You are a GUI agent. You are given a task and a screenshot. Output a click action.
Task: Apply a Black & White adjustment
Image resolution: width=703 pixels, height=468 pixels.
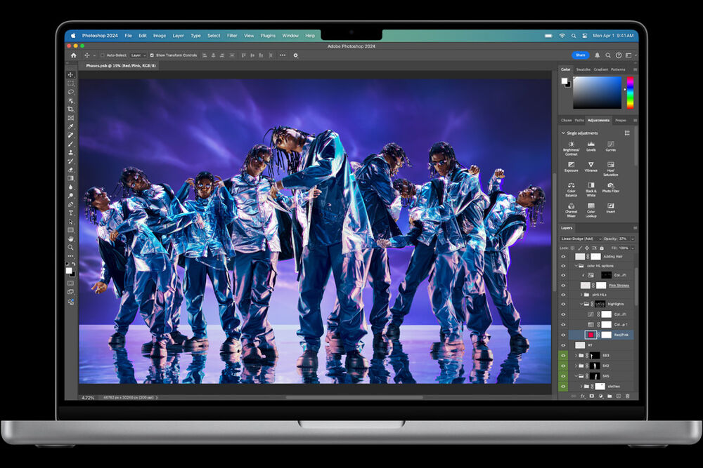[x=591, y=185]
